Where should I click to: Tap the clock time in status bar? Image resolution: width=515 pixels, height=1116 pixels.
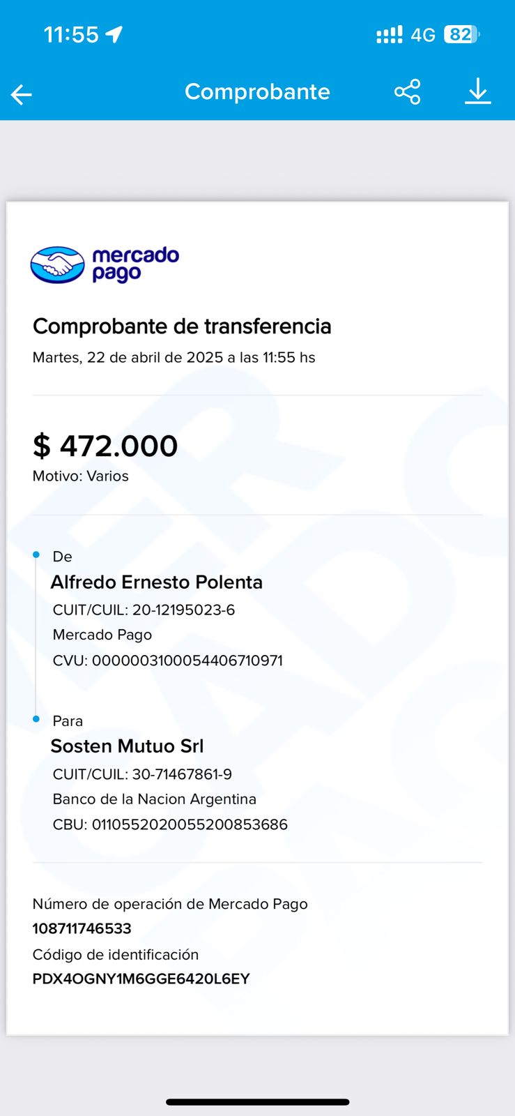[x=71, y=34]
